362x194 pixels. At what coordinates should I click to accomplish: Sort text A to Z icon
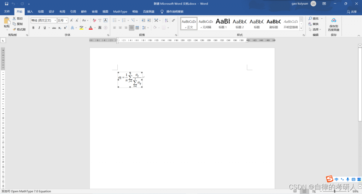coord(167,20)
